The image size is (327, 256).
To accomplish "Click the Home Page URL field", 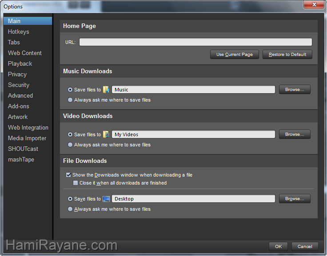I will (x=195, y=42).
